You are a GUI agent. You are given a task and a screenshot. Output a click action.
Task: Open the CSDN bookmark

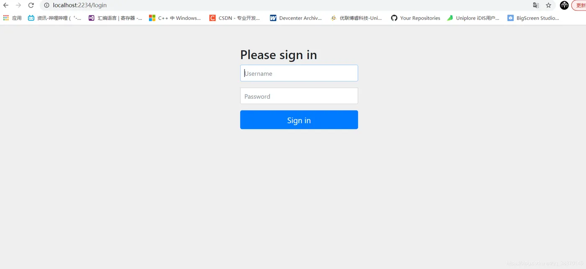click(x=234, y=18)
